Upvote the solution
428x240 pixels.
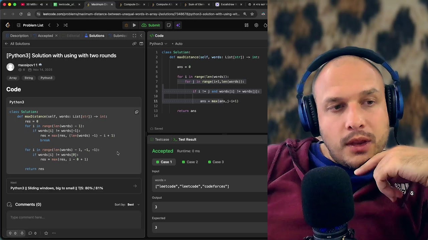(12, 233)
